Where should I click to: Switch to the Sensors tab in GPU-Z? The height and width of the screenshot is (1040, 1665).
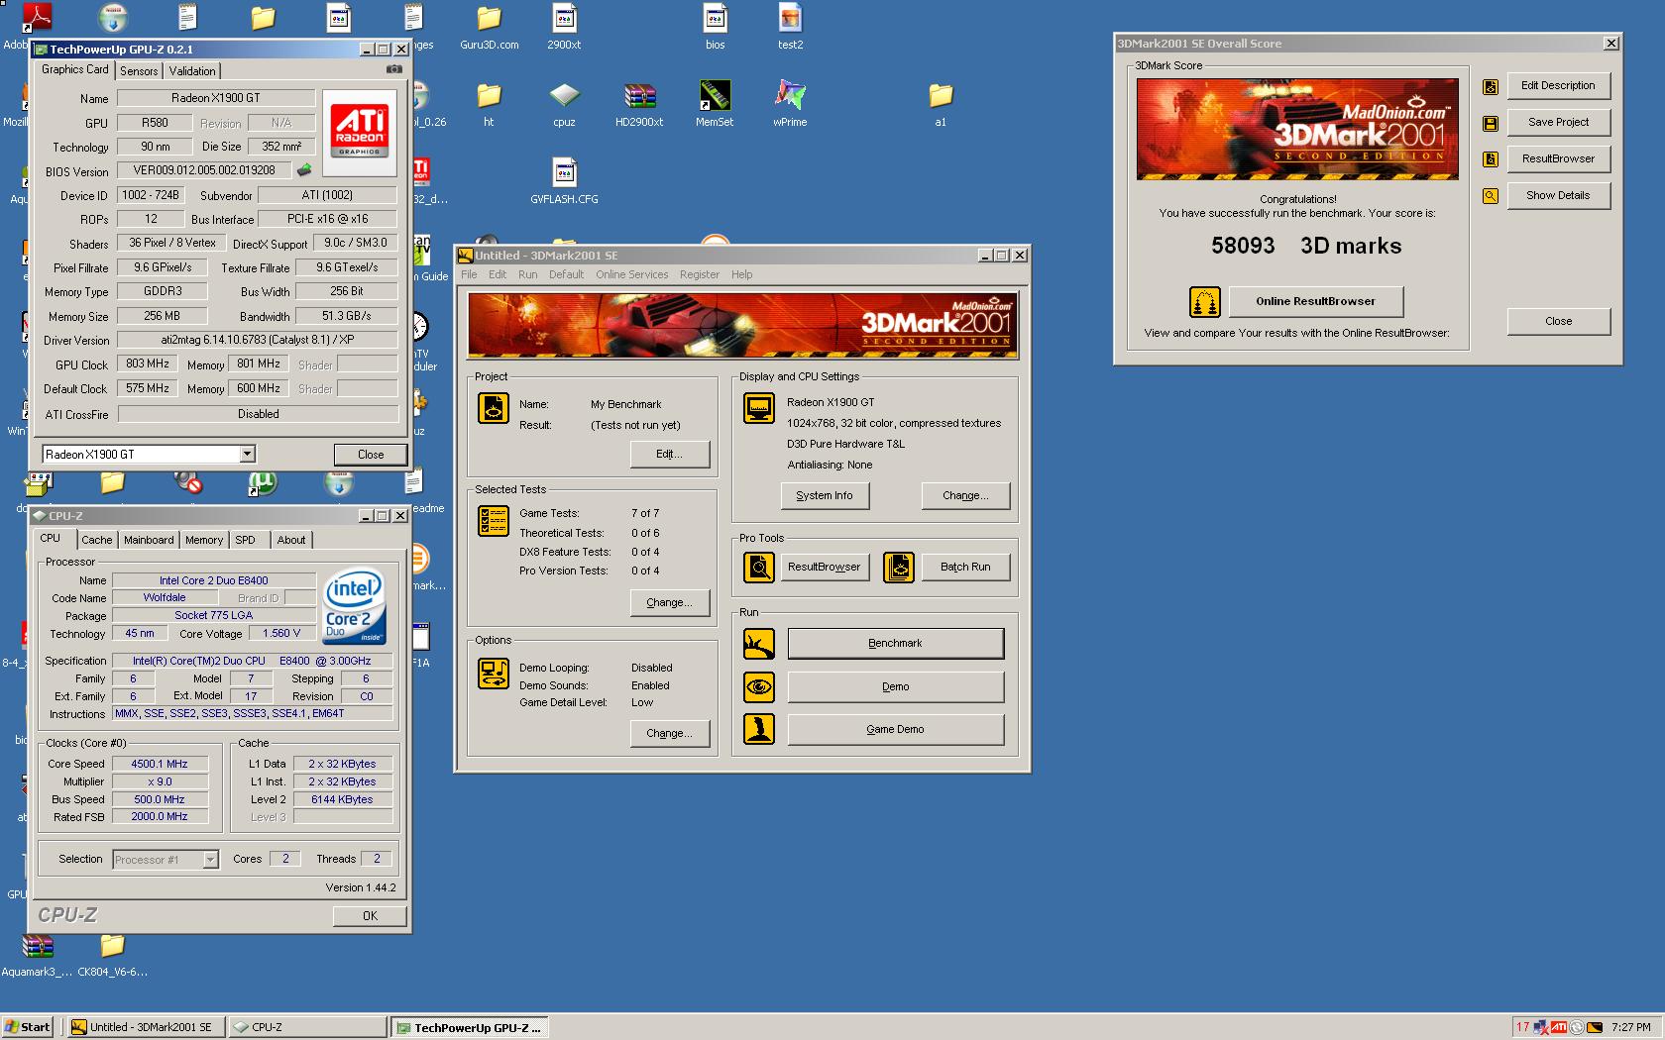coord(139,71)
